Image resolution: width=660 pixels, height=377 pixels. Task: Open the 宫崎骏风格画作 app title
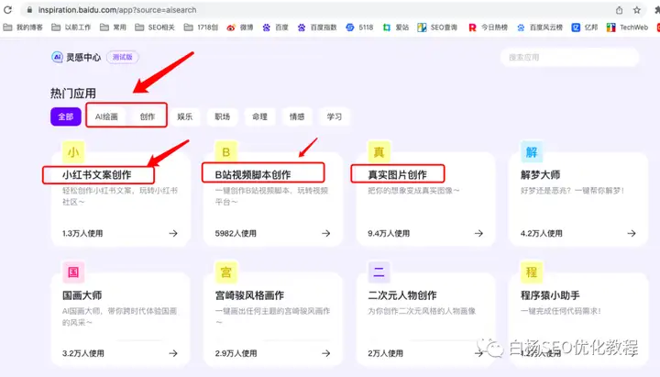click(249, 295)
